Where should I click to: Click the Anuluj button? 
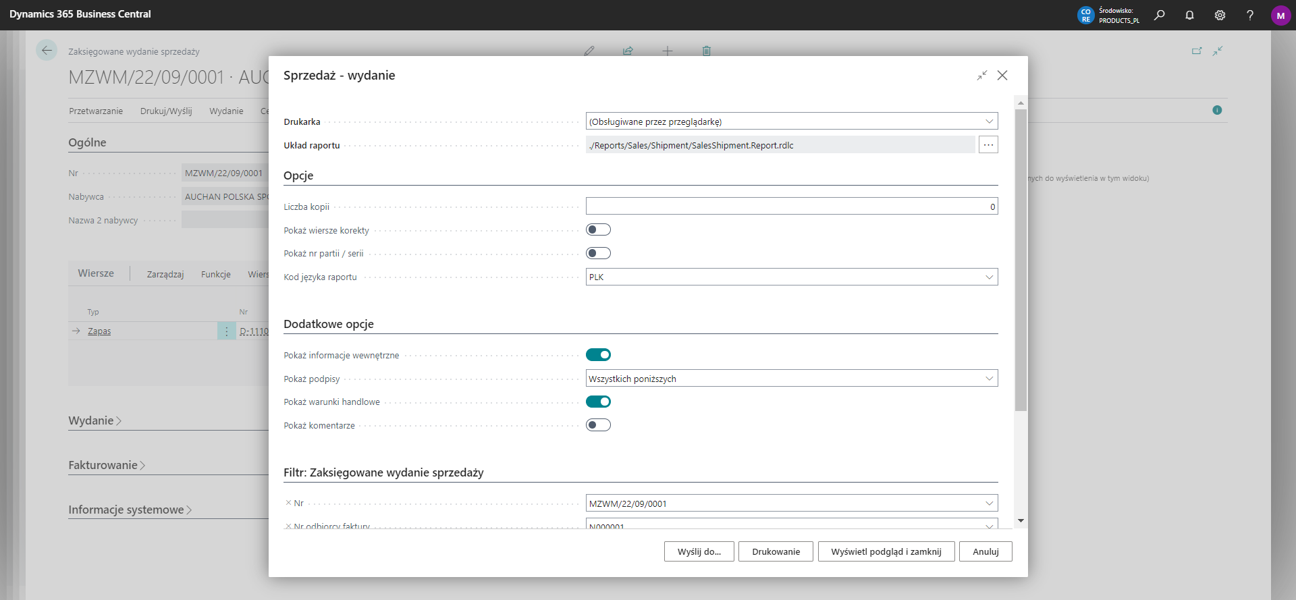(986, 551)
